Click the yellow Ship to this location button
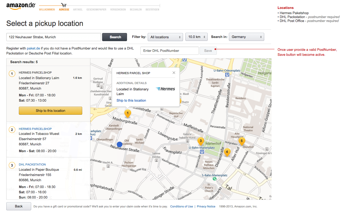The image size is (342, 220). click(x=51, y=111)
